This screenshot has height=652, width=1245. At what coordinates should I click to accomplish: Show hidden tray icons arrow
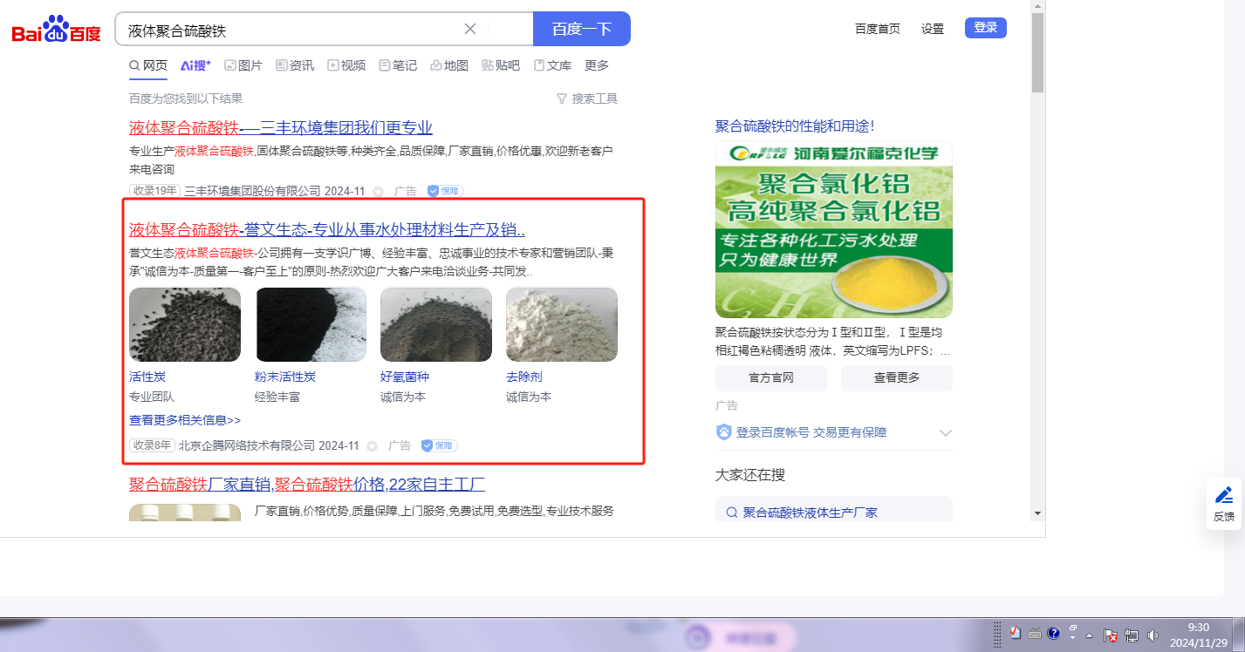coord(1089,635)
